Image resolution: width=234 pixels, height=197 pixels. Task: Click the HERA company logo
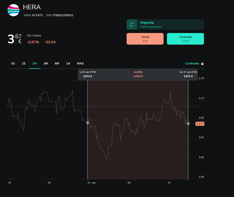[x=13, y=10]
